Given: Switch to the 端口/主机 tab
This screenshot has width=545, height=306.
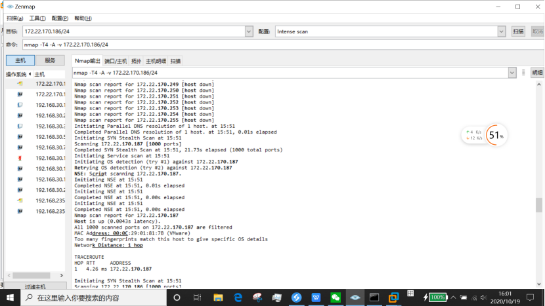Looking at the screenshot, I should click(x=116, y=61).
